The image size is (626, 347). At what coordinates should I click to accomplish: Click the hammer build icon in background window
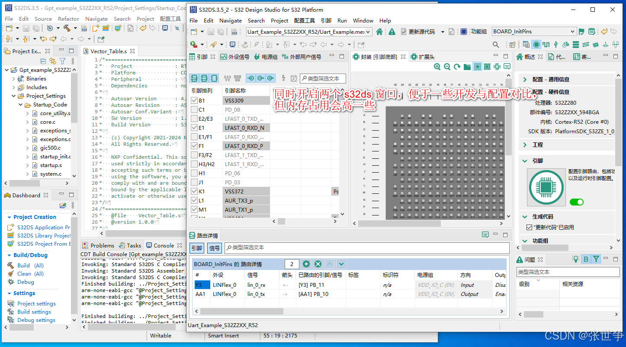coord(67,28)
